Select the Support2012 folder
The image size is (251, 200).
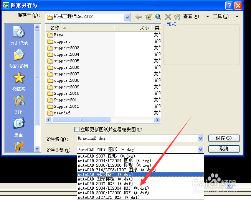coord(63,107)
